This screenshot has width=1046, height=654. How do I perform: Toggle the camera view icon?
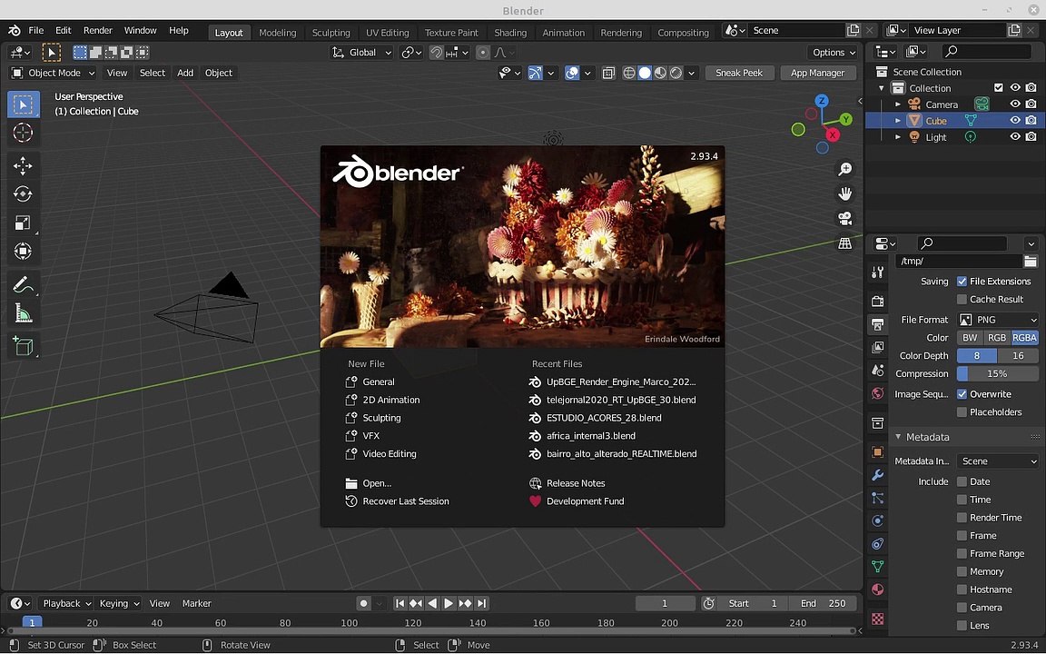pos(845,219)
